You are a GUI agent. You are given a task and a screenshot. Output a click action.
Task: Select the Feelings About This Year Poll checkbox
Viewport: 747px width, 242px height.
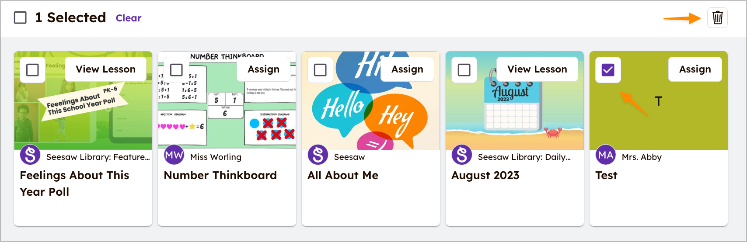click(x=33, y=70)
